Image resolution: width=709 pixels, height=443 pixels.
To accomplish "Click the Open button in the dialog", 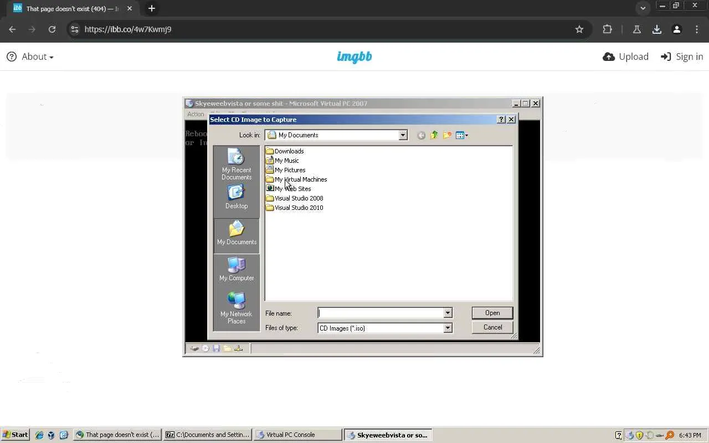I will [x=492, y=313].
